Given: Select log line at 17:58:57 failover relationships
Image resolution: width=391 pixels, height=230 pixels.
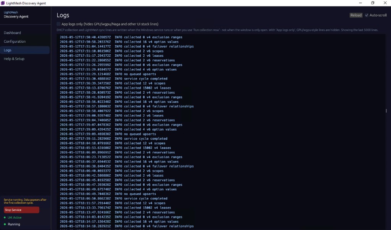Looking at the screenshot, I should point(127,106).
